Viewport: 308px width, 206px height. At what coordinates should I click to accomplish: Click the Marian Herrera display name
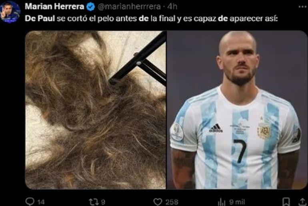click(x=55, y=6)
